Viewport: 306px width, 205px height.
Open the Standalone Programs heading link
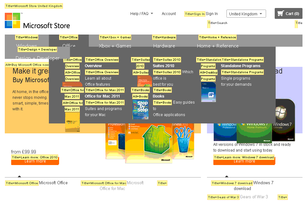(x=241, y=66)
